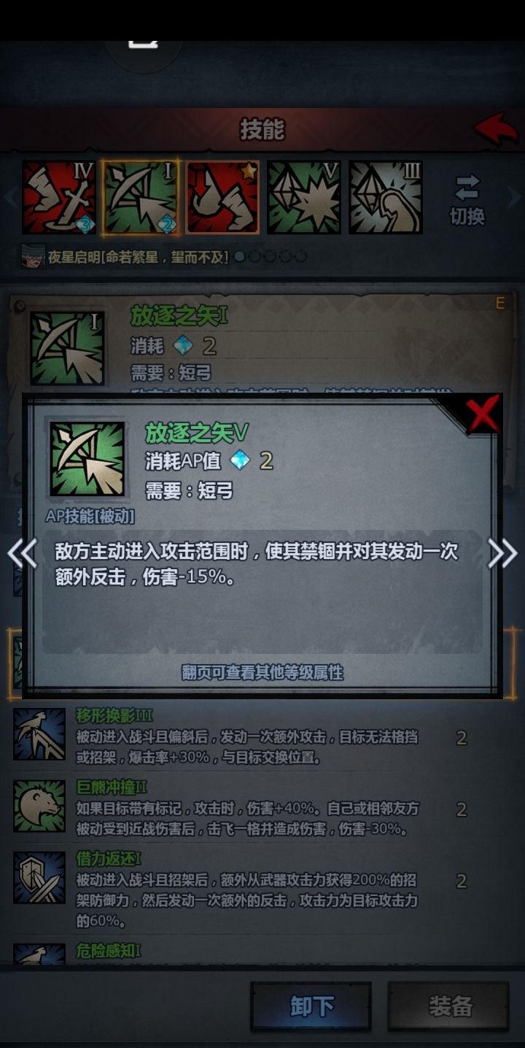Tap the 夜星启明 character portrait
The width and height of the screenshot is (525, 1048).
[33, 256]
